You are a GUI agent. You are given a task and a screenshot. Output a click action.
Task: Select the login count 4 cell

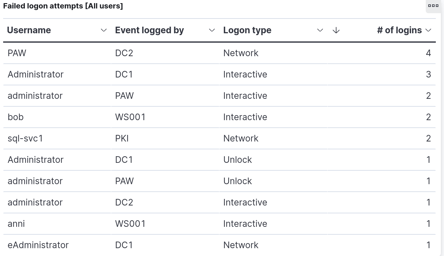381,53
